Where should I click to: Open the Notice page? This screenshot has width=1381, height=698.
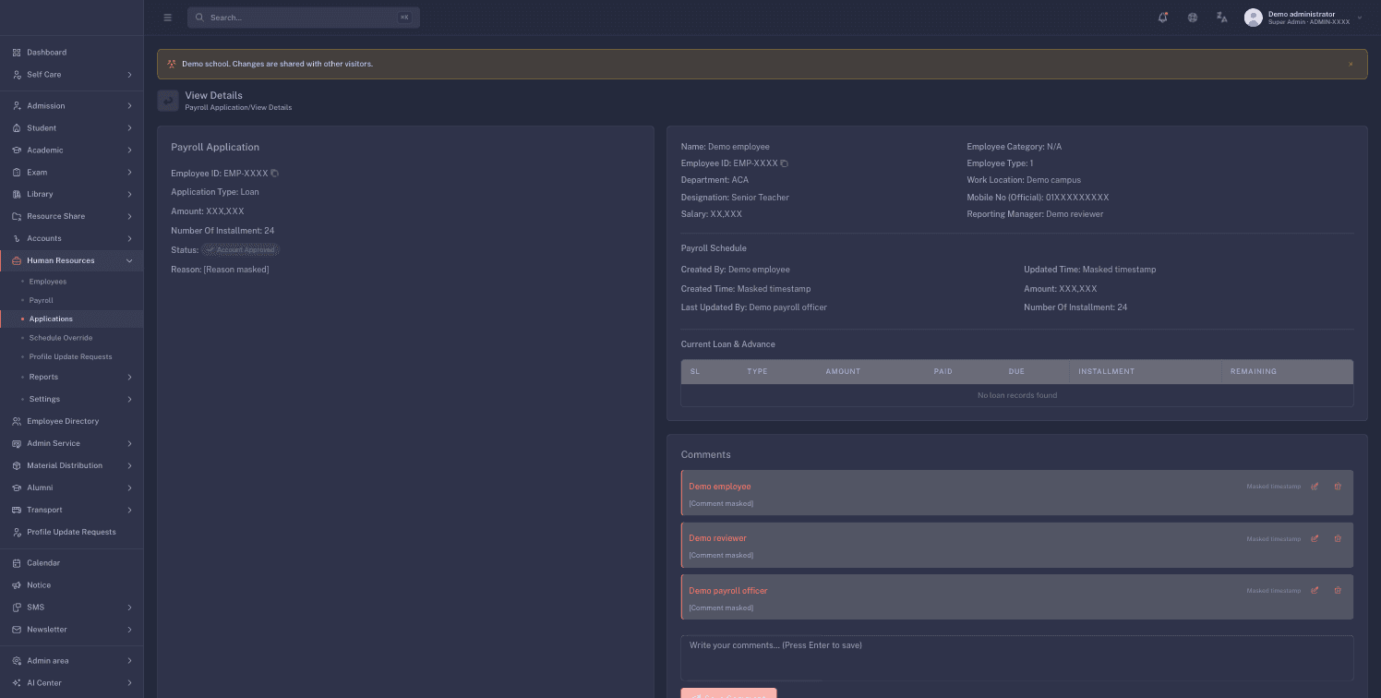click(71, 585)
